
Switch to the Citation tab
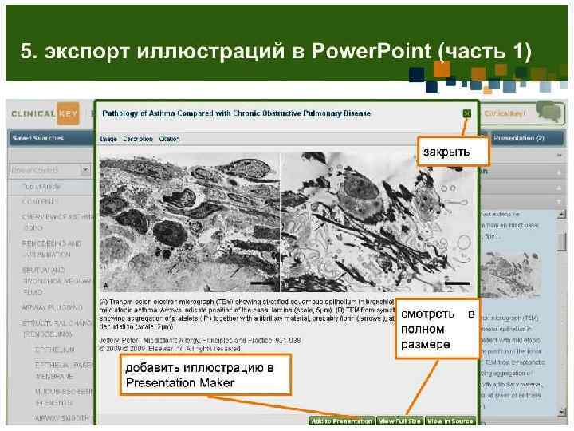(170, 139)
